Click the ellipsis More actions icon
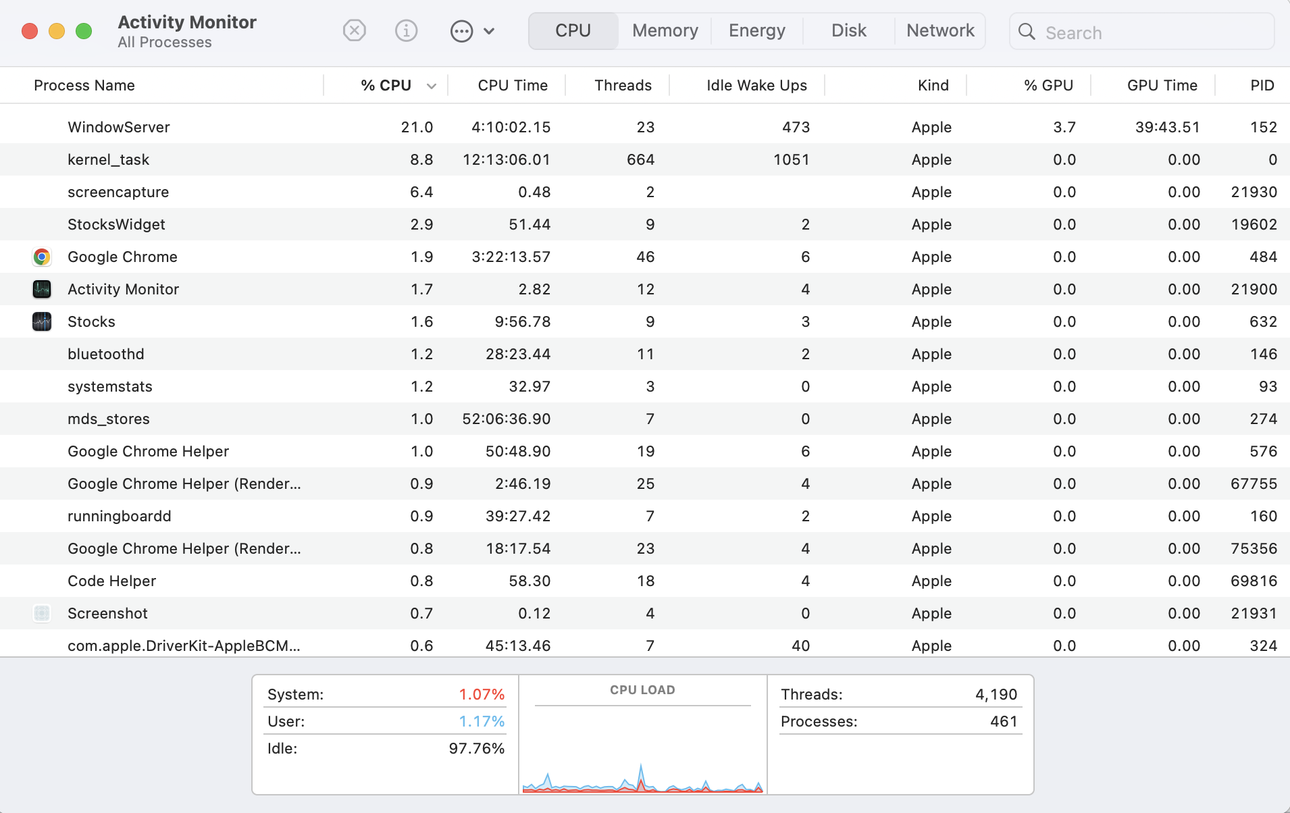 pyautogui.click(x=461, y=31)
